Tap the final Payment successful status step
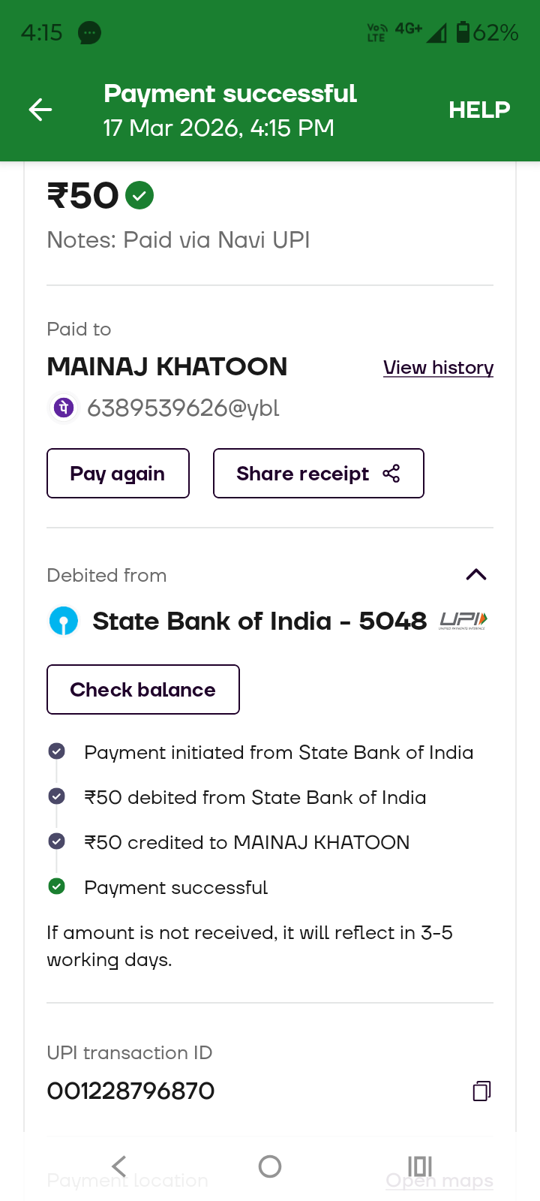540x1201 pixels. pyautogui.click(x=175, y=887)
